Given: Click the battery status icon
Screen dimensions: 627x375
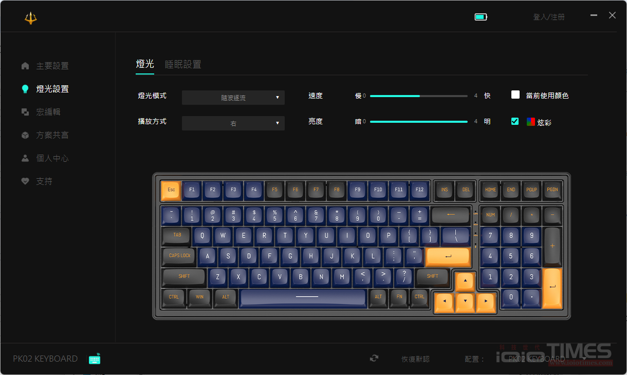Looking at the screenshot, I should [481, 17].
